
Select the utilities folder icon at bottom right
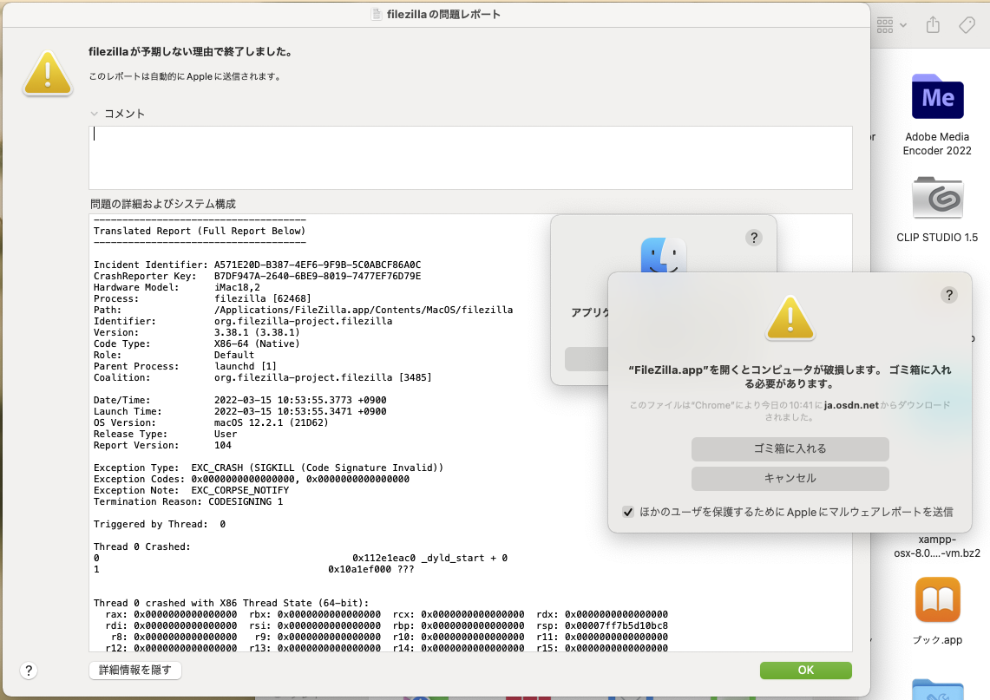pos(938,689)
